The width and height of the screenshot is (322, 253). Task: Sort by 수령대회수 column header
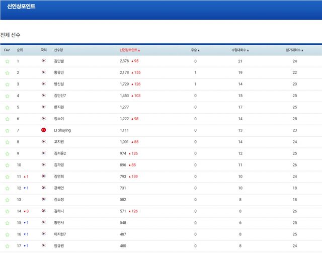tap(240, 50)
